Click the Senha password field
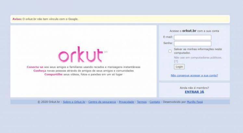Viewport: 243px width, 133px height. click(192, 43)
